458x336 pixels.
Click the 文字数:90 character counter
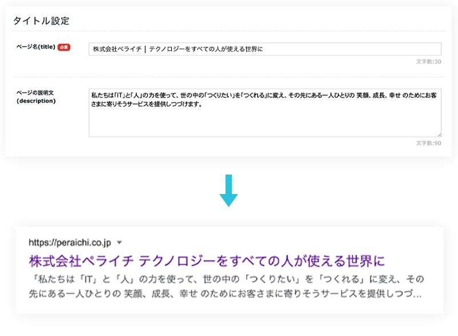point(429,143)
